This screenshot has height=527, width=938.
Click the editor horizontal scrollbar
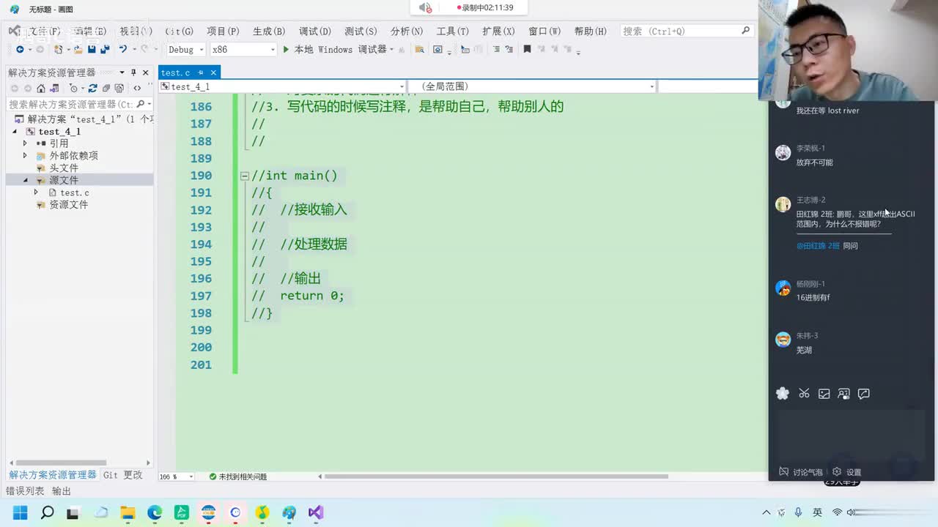(496, 476)
